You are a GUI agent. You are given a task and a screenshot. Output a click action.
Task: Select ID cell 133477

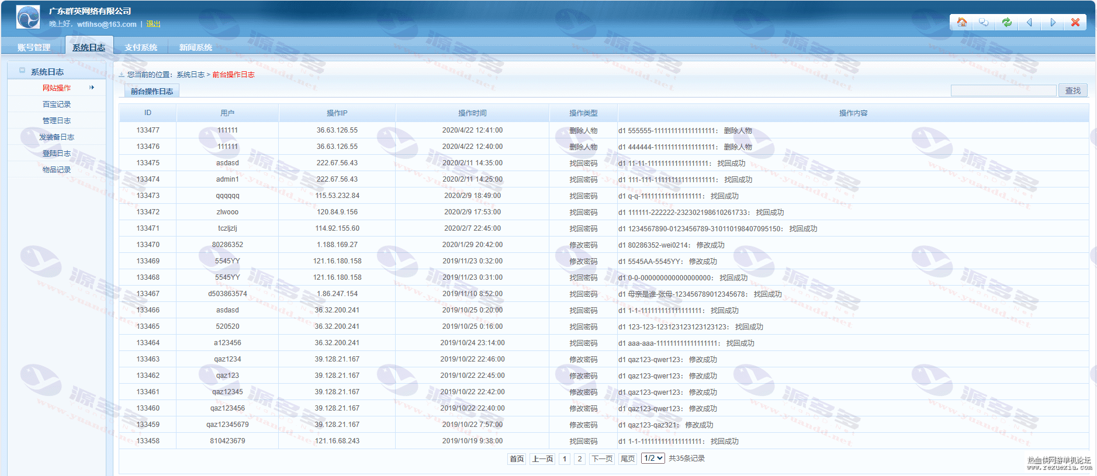click(148, 130)
